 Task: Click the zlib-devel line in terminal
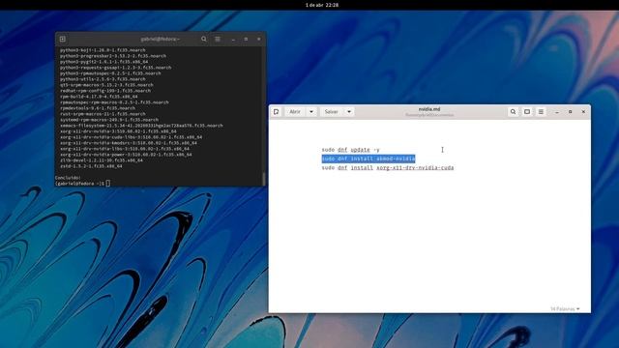(x=102, y=160)
